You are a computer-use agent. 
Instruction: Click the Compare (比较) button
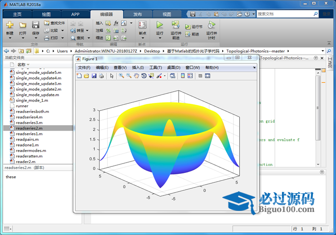coord(51,31)
